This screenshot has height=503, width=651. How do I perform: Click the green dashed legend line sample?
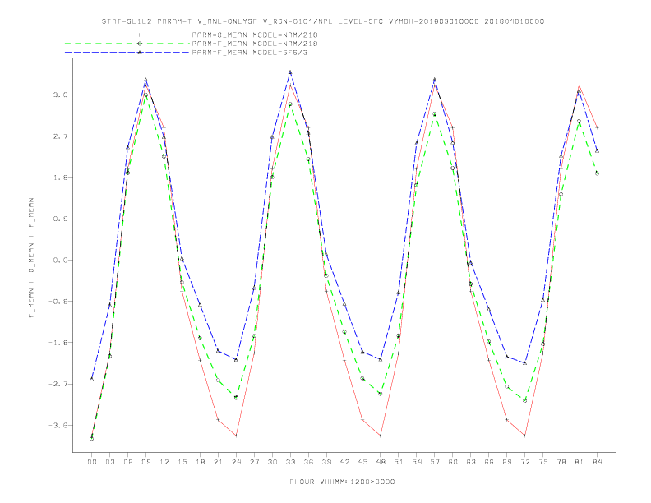[127, 44]
